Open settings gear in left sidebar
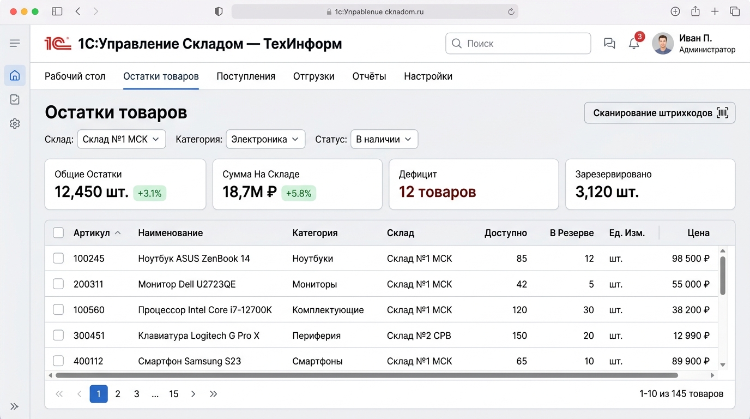 pos(15,124)
